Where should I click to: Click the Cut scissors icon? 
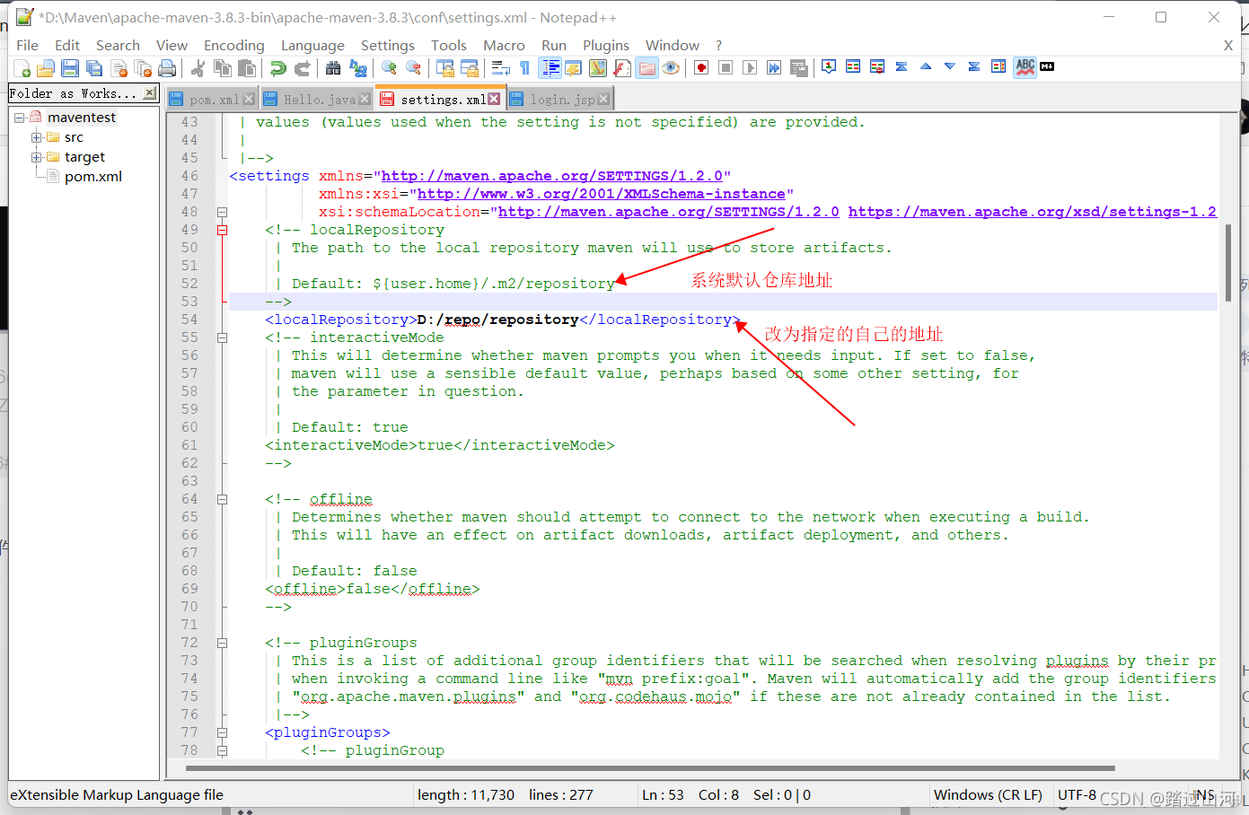click(x=198, y=68)
